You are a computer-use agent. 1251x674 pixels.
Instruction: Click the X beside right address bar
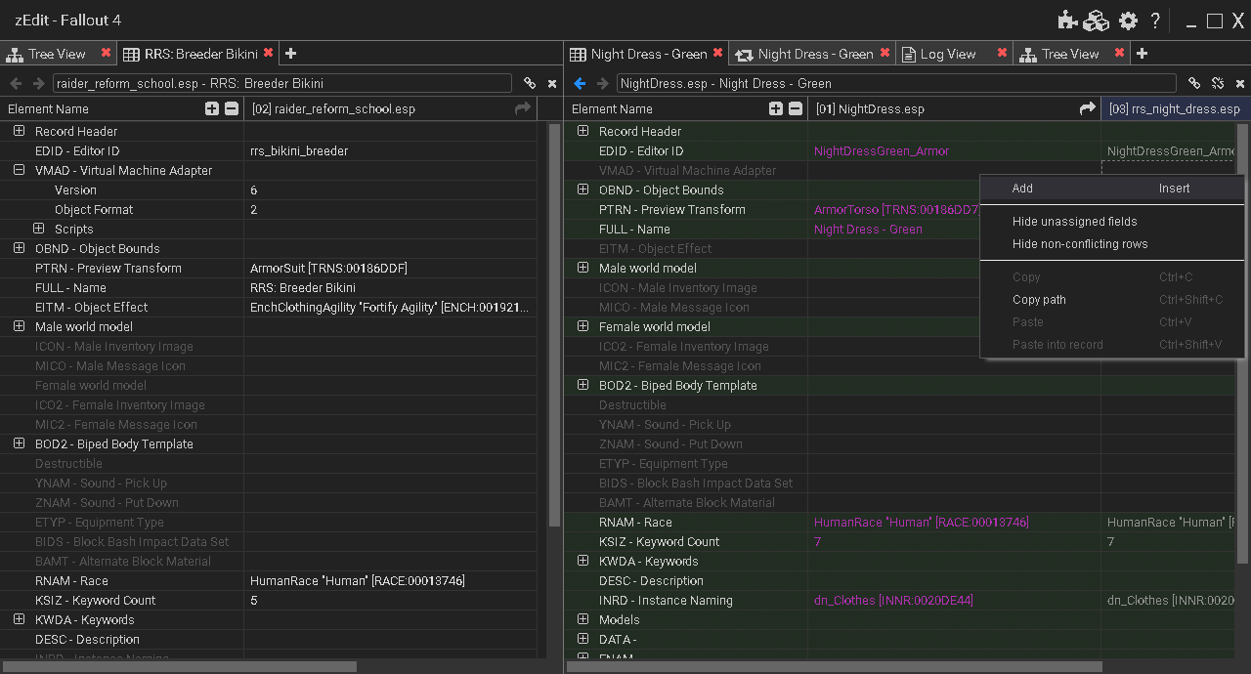1239,84
